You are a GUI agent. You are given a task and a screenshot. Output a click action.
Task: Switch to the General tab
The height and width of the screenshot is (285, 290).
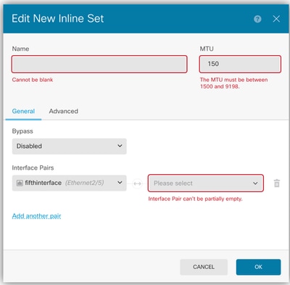(x=23, y=111)
